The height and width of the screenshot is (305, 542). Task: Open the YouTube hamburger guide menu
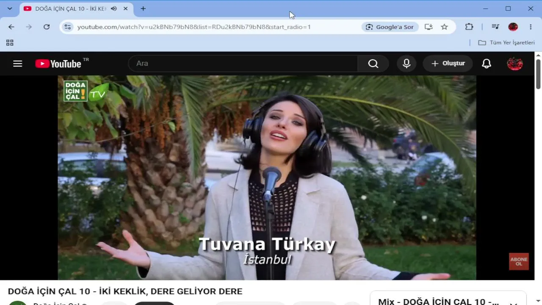[17, 64]
